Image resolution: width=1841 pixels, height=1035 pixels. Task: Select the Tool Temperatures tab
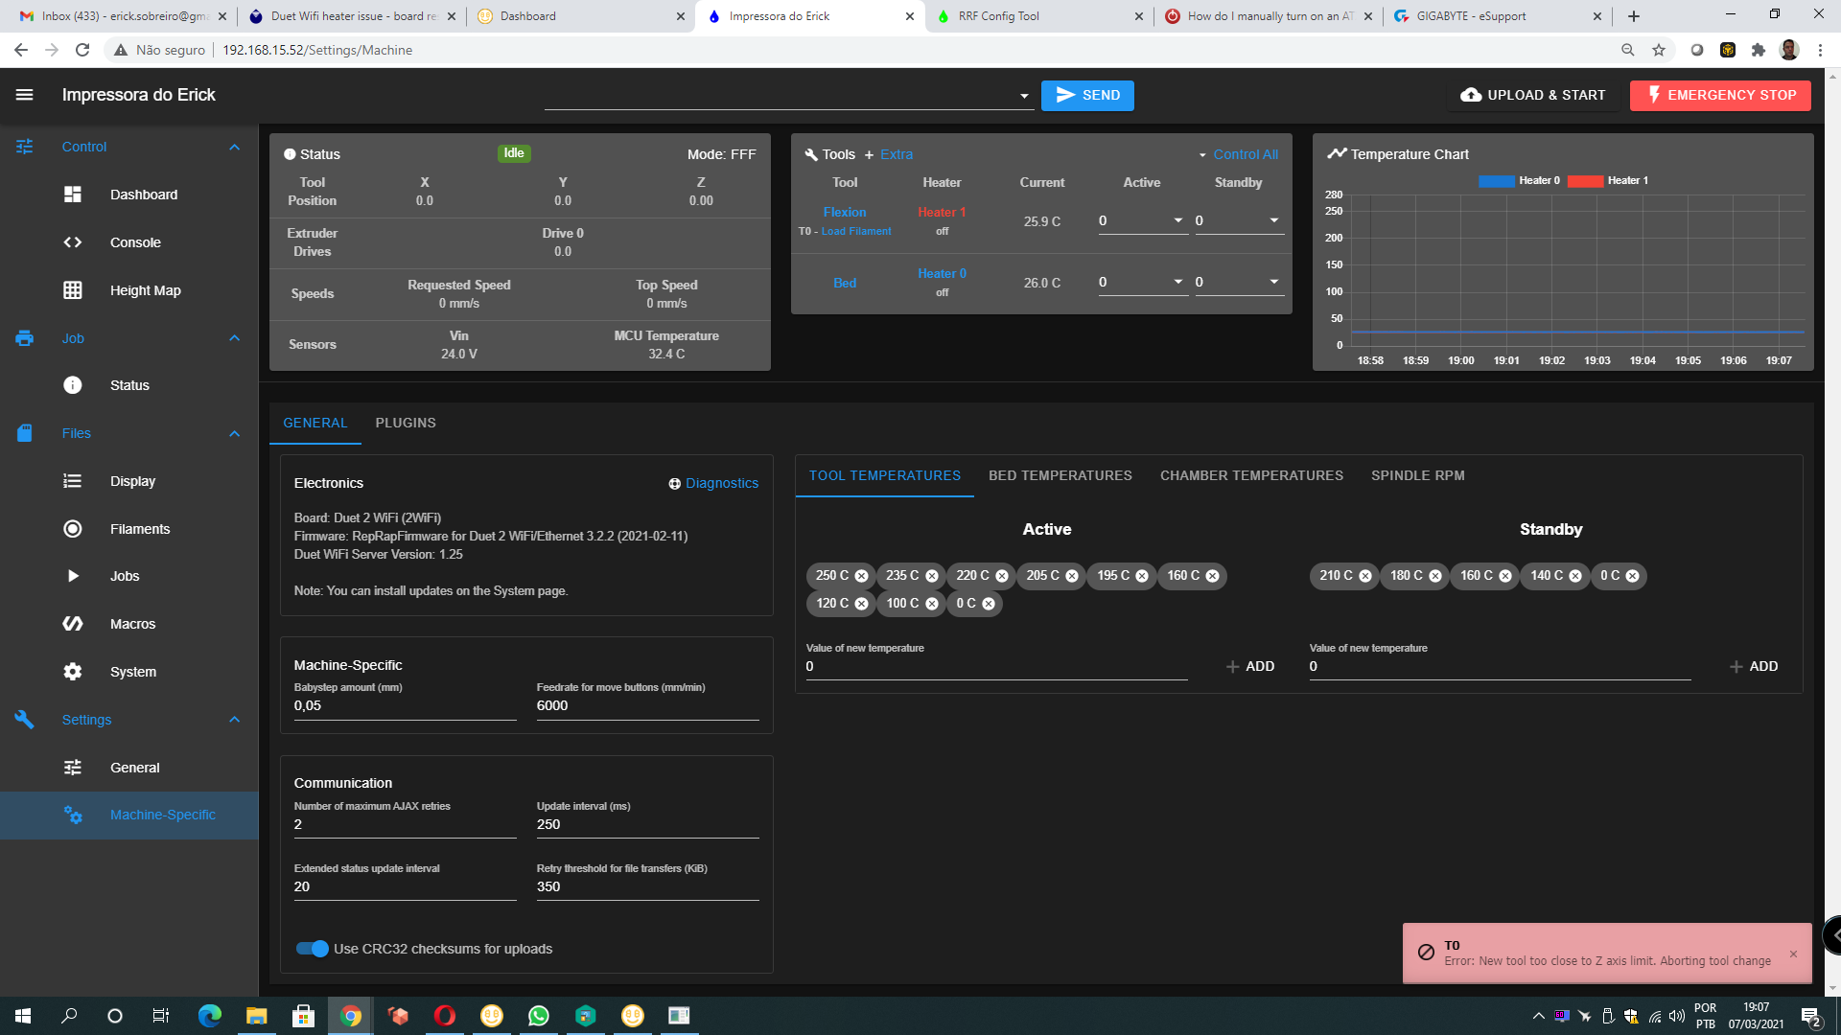(x=885, y=475)
